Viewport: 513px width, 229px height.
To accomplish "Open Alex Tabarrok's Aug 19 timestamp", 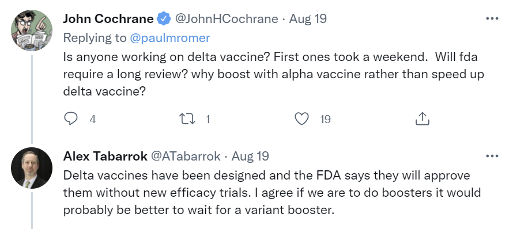I will pyautogui.click(x=250, y=156).
